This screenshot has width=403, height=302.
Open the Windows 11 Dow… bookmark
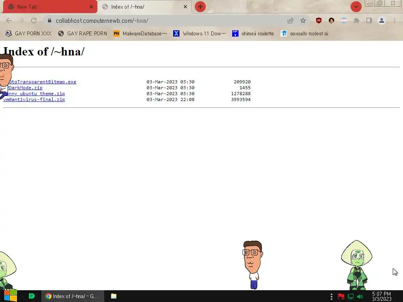pos(200,34)
